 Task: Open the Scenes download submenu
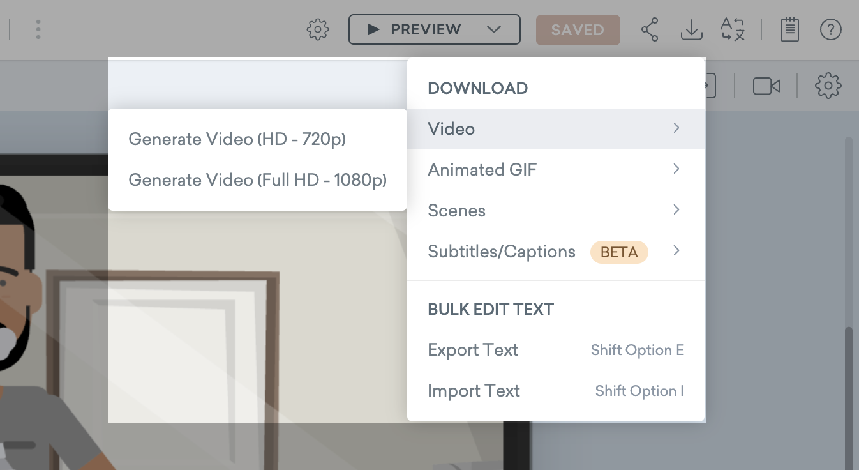click(x=556, y=211)
